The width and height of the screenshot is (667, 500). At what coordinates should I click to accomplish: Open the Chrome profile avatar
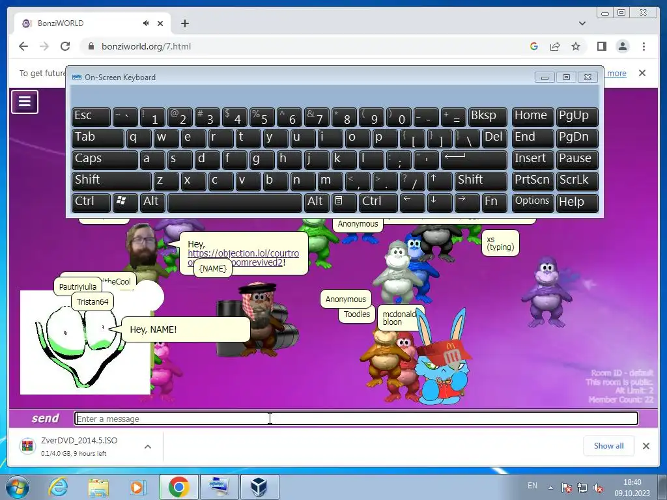(623, 46)
